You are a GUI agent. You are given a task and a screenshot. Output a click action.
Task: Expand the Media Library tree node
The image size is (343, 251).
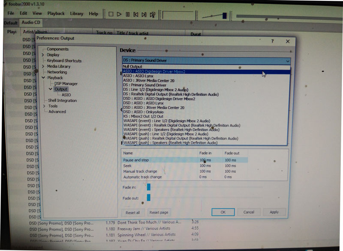[x=43, y=66]
